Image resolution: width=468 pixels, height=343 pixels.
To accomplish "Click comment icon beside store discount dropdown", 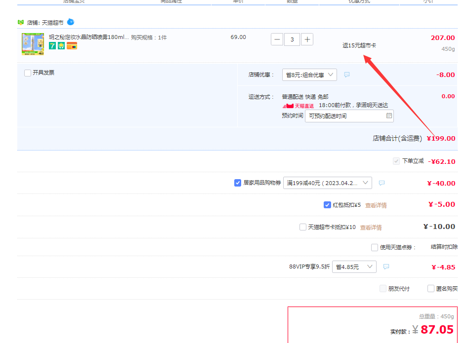I will [347, 75].
